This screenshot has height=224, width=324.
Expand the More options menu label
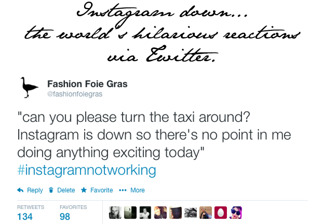point(138,190)
